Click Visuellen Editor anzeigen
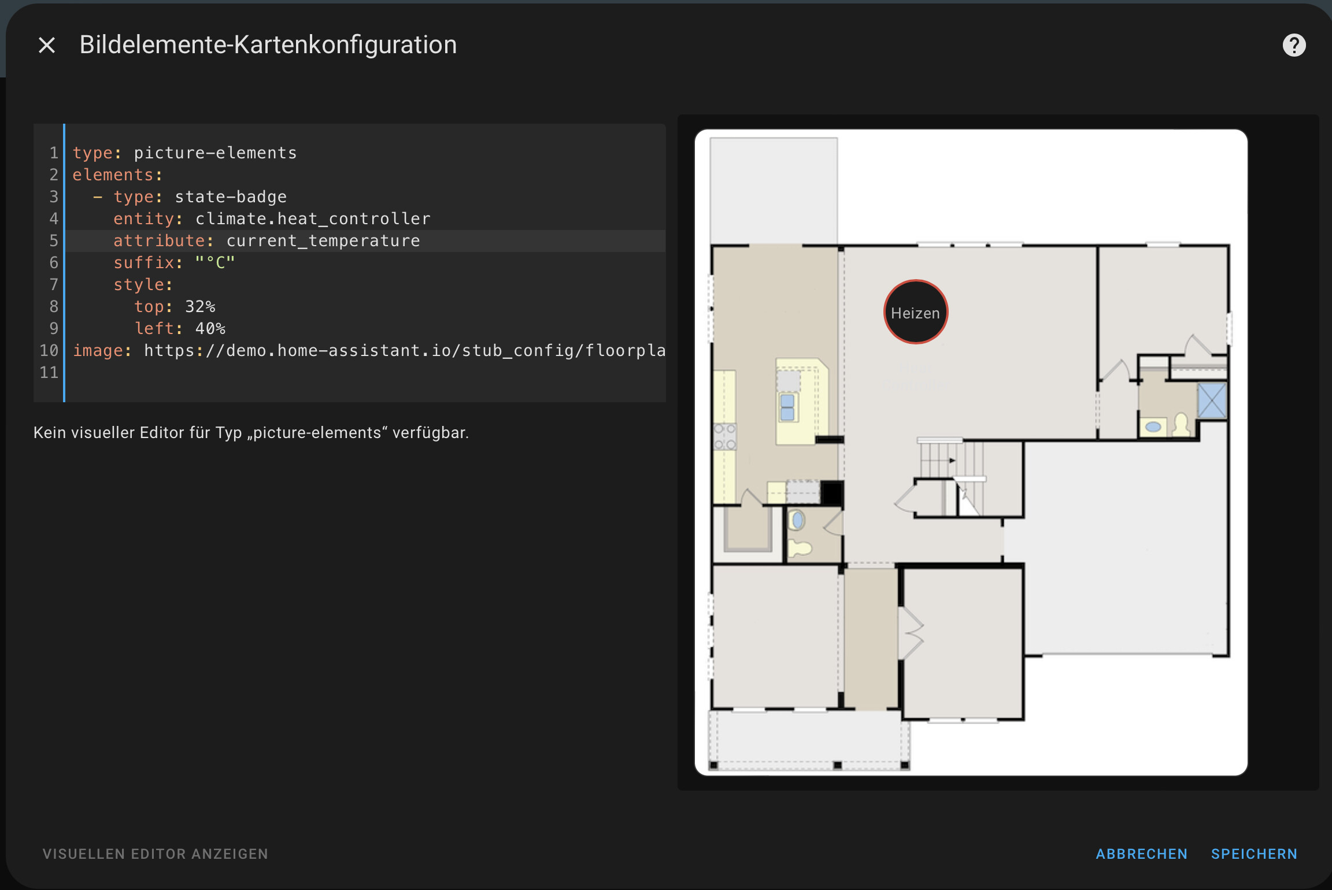1332x890 pixels. 155,854
